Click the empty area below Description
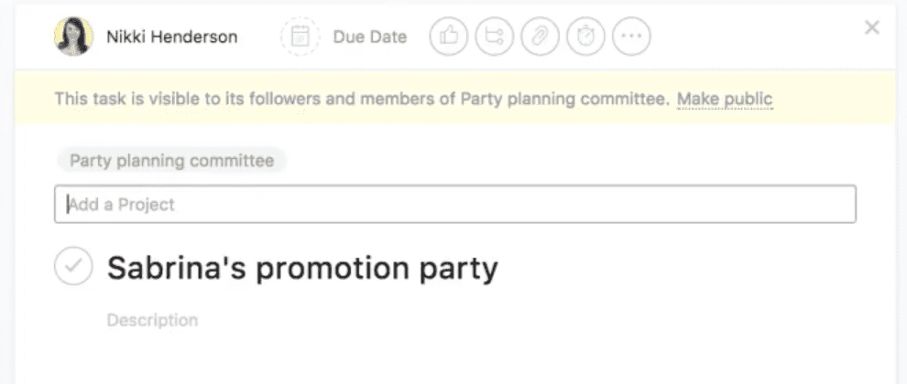This screenshot has height=384, width=907. pos(455,358)
